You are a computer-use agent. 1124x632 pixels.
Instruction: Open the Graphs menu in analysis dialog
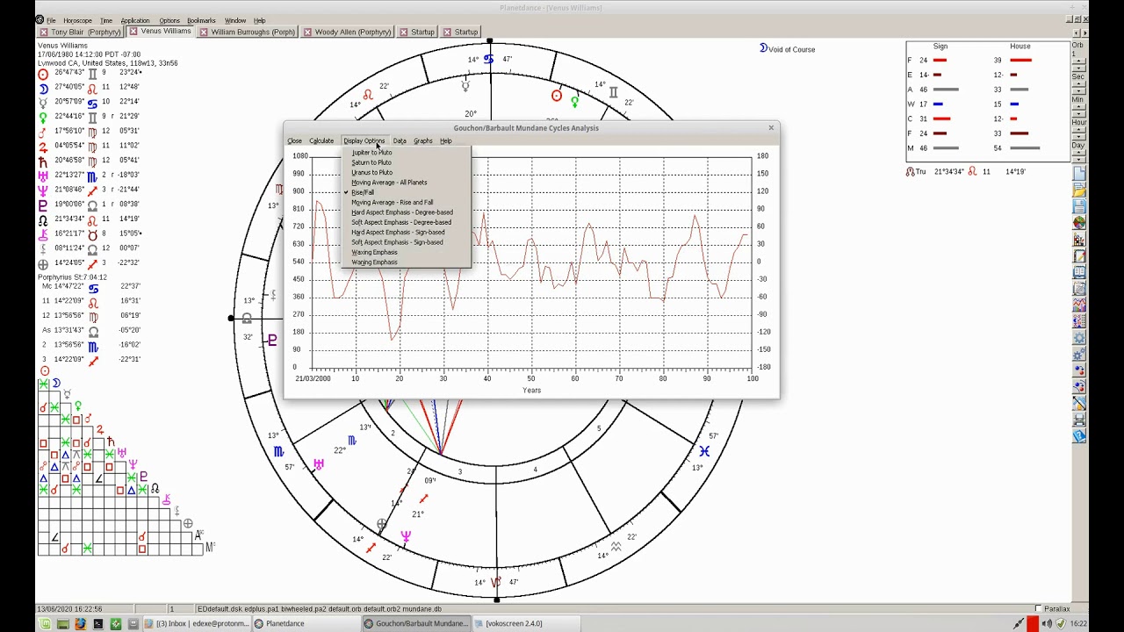click(423, 140)
